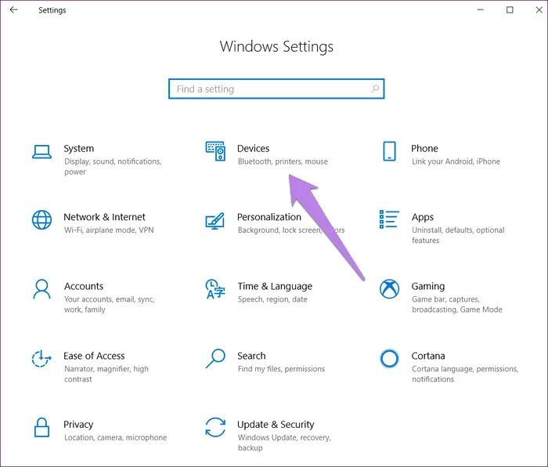Close the Settings window
Image resolution: width=548 pixels, height=467 pixels.
click(x=539, y=10)
